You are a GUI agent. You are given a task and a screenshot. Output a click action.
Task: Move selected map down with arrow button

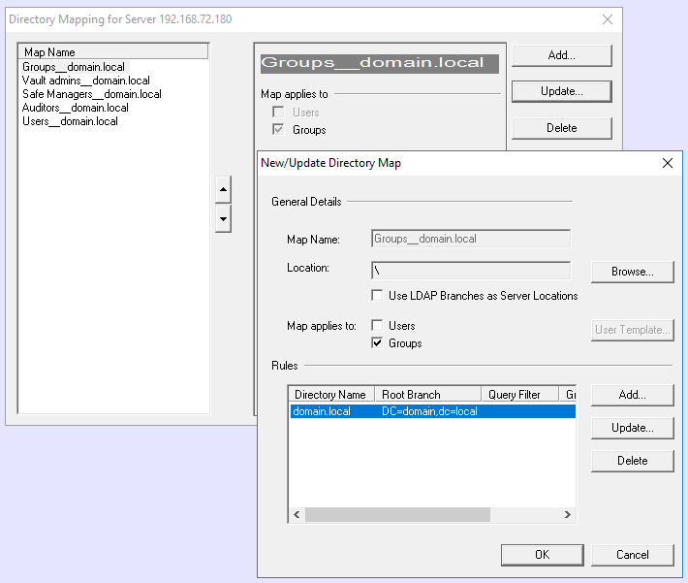[223, 219]
